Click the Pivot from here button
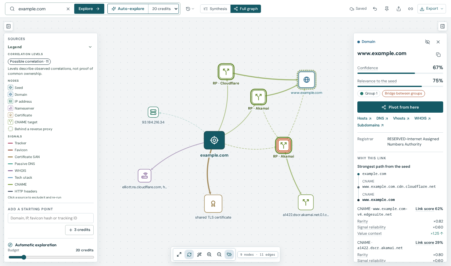Image resolution: width=451 pixels, height=266 pixels. pos(400,107)
